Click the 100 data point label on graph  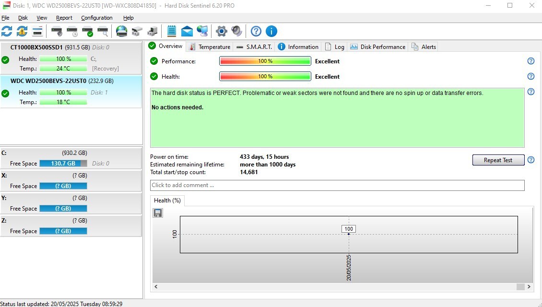pos(349,229)
